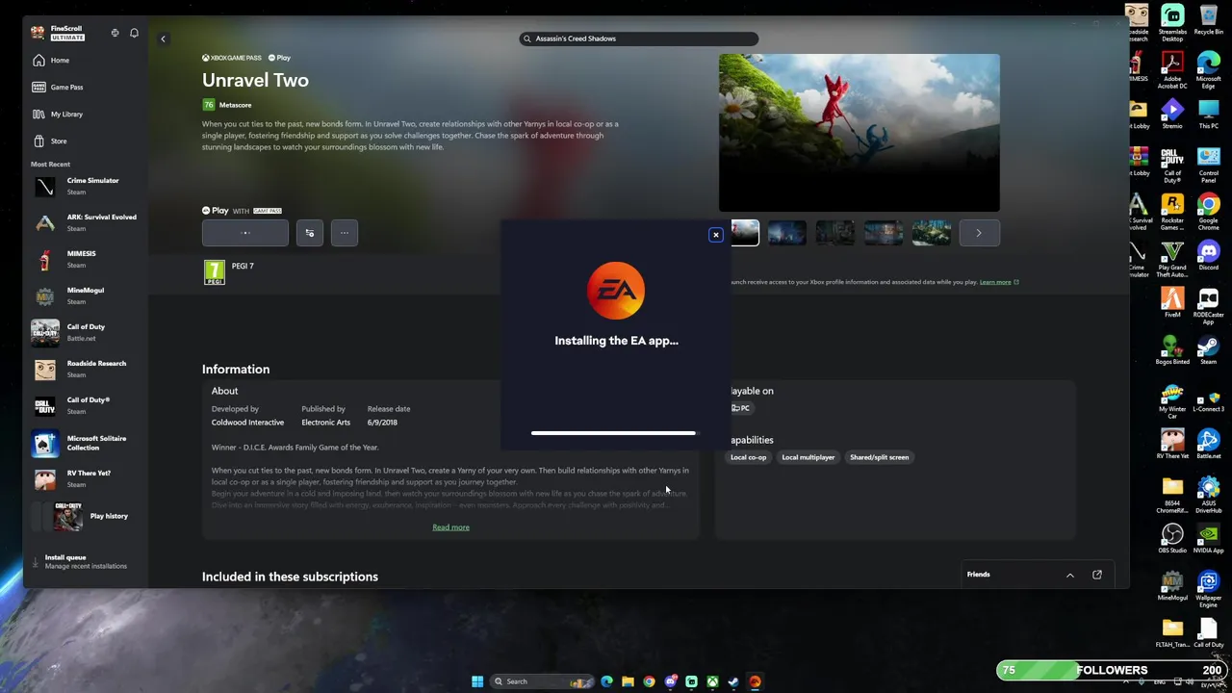The height and width of the screenshot is (693, 1232).
Task: Select RV There Yet? in recent list
Action: [85, 478]
